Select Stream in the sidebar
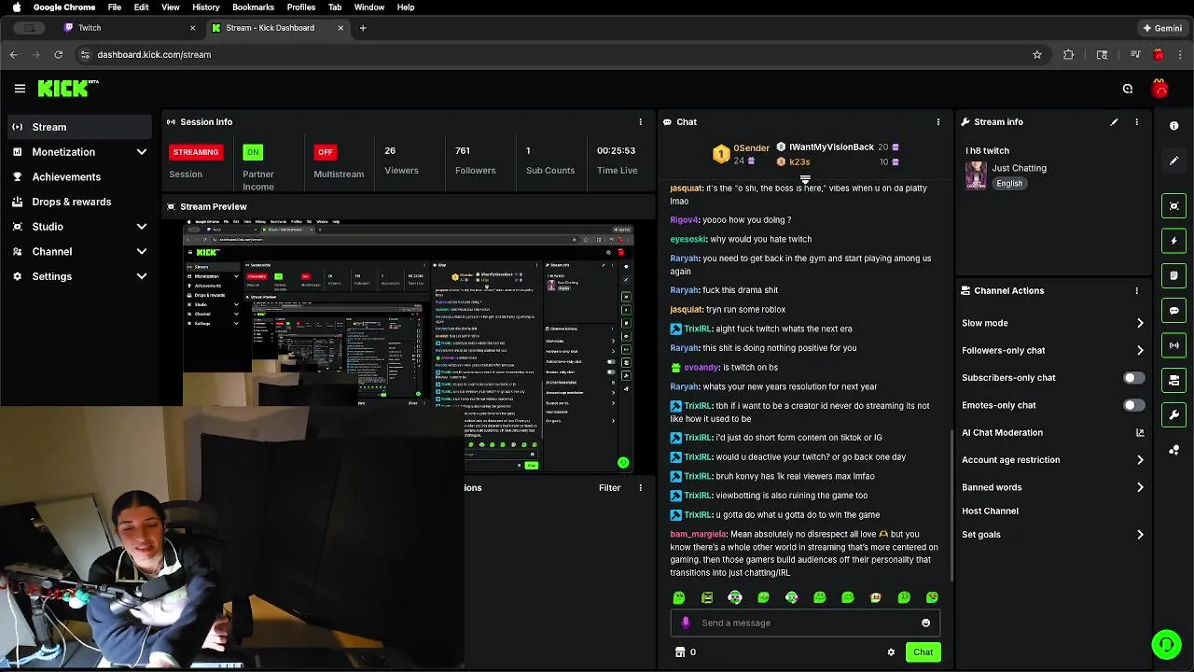 78,127
